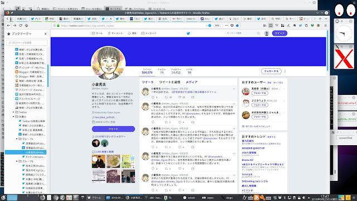Click the zoom level 90% badge
This screenshot has height=201, width=357.
tap(217, 26)
